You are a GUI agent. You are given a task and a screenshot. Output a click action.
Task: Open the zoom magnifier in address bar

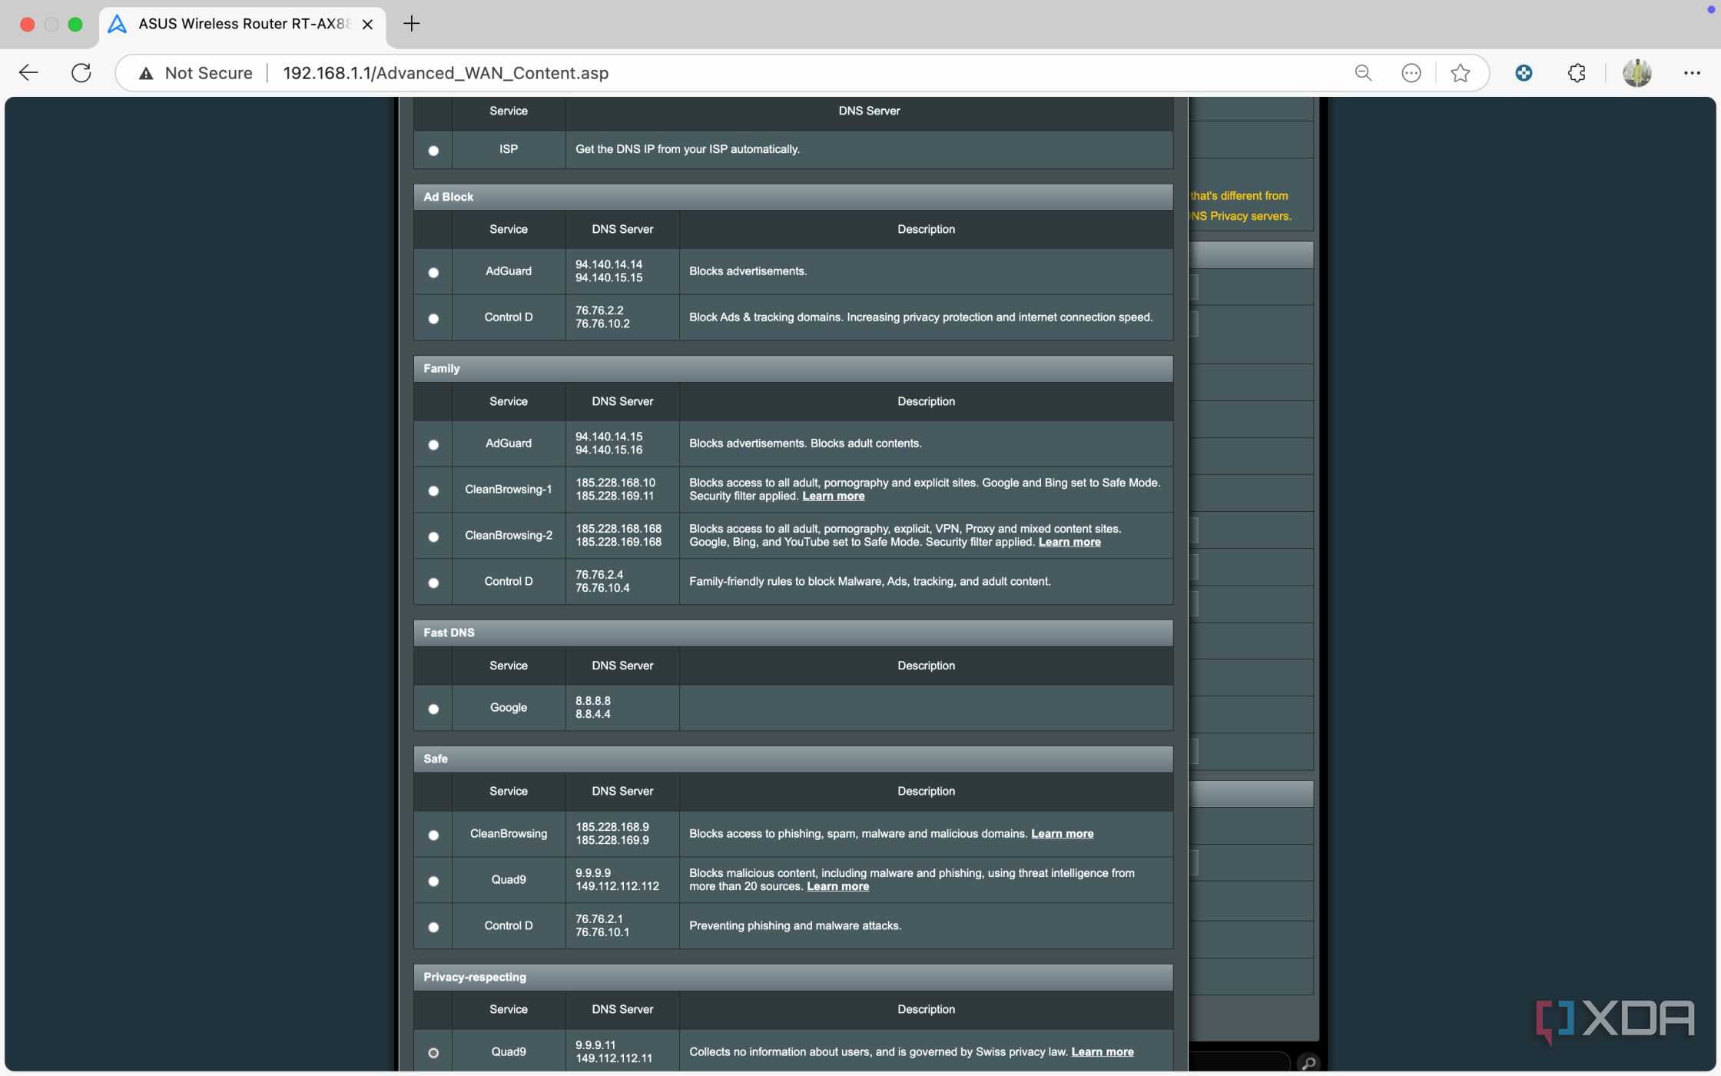pyautogui.click(x=1363, y=73)
